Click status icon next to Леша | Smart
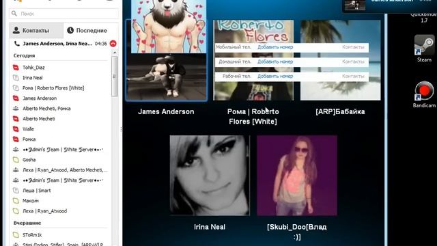 pyautogui.click(x=16, y=191)
